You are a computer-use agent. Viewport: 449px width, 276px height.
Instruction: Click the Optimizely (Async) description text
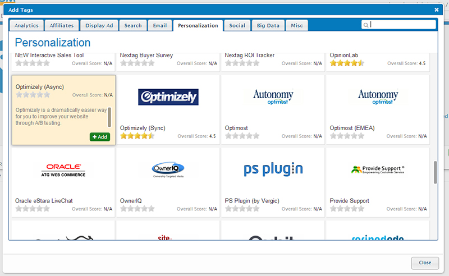pos(61,117)
